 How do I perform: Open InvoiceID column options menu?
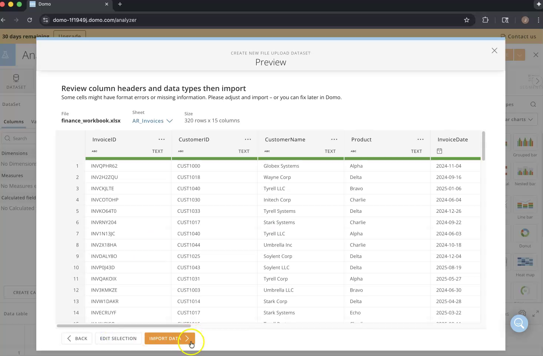(x=161, y=140)
